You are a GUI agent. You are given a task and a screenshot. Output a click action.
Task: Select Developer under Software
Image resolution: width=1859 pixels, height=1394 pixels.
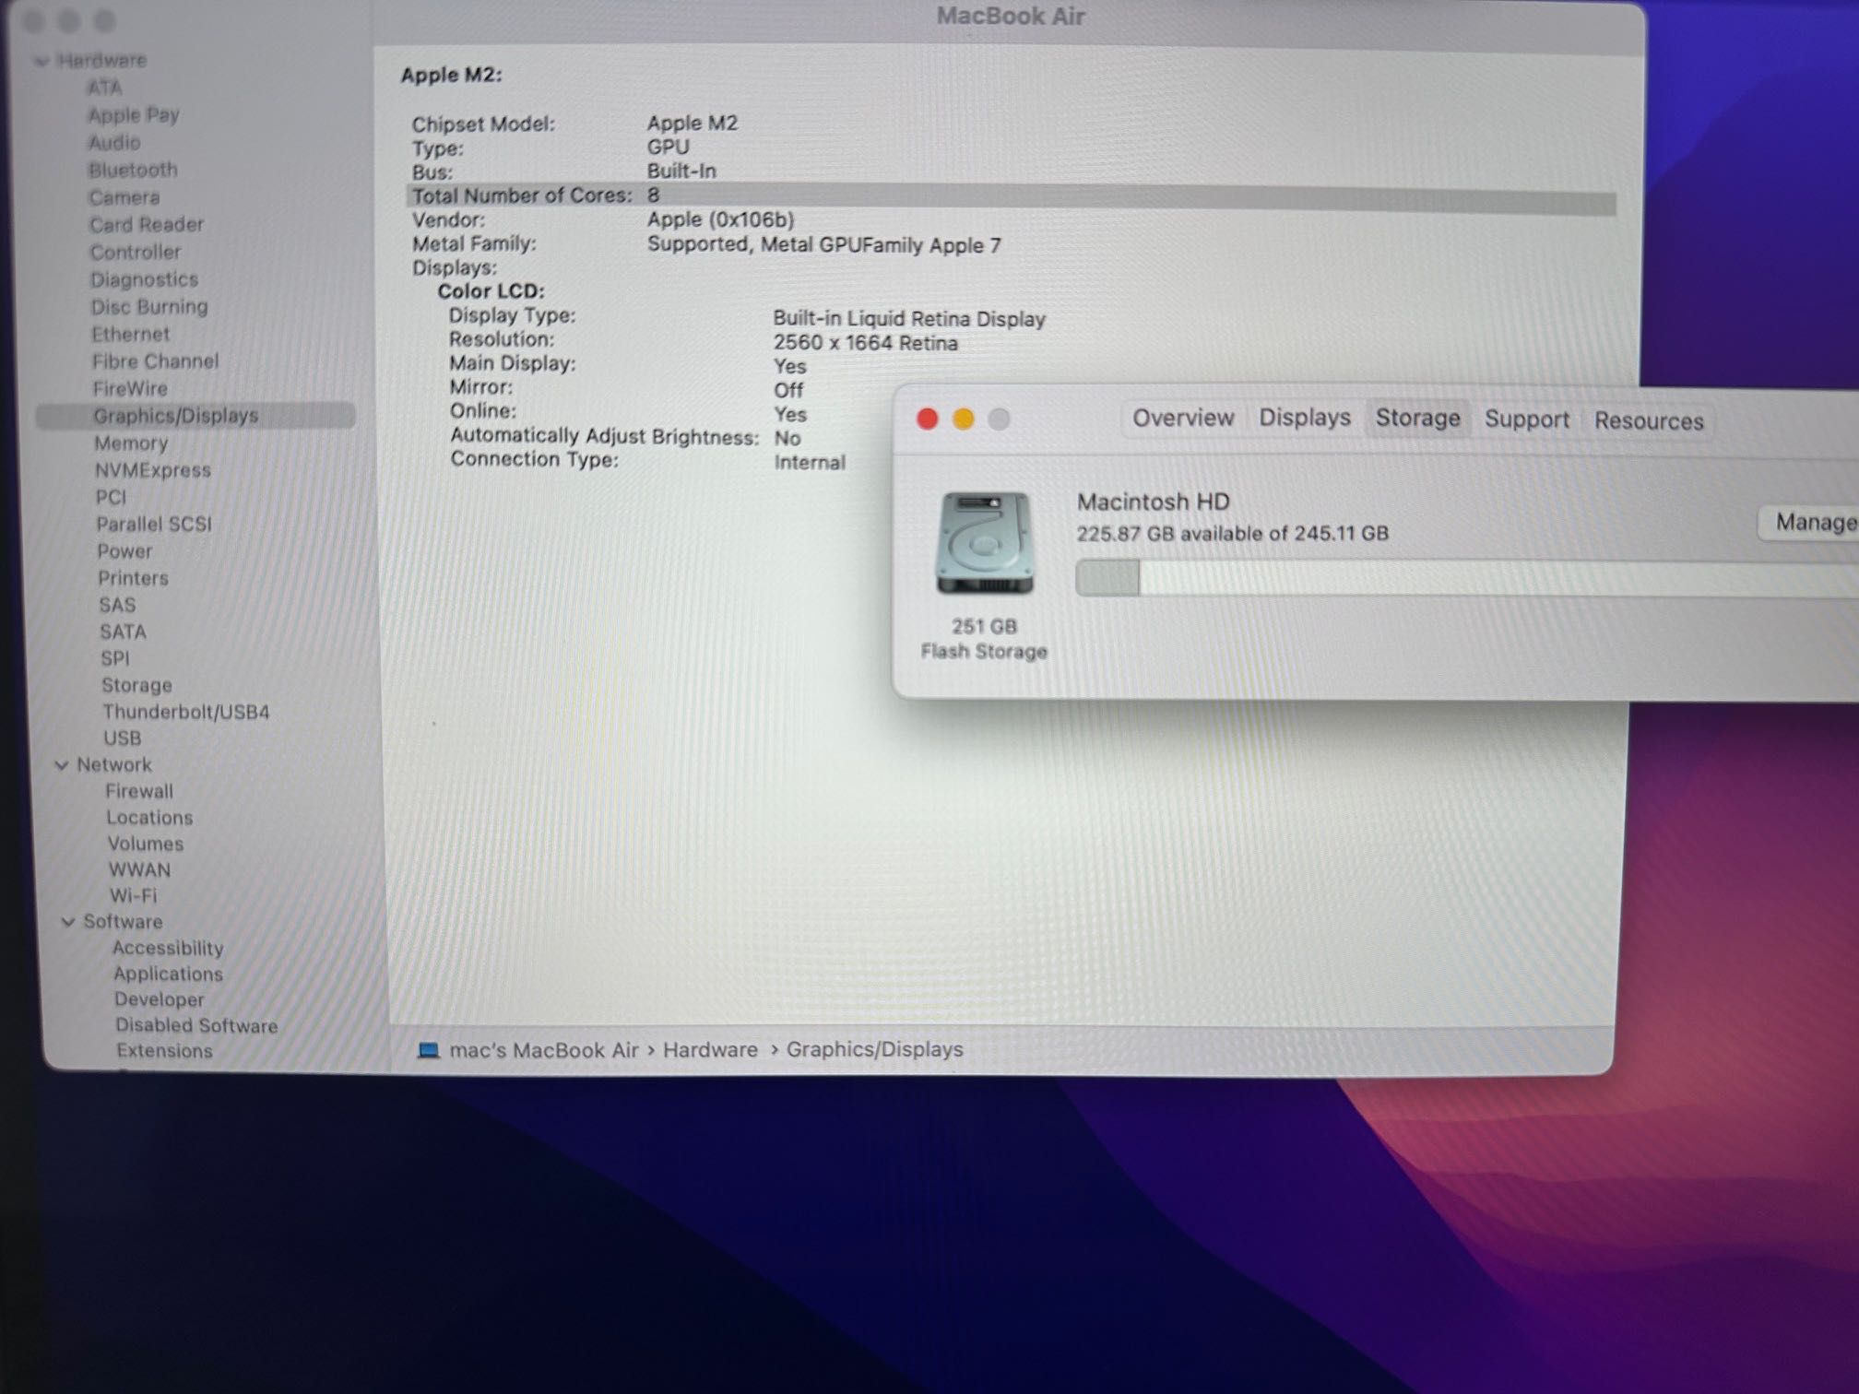click(x=160, y=1000)
